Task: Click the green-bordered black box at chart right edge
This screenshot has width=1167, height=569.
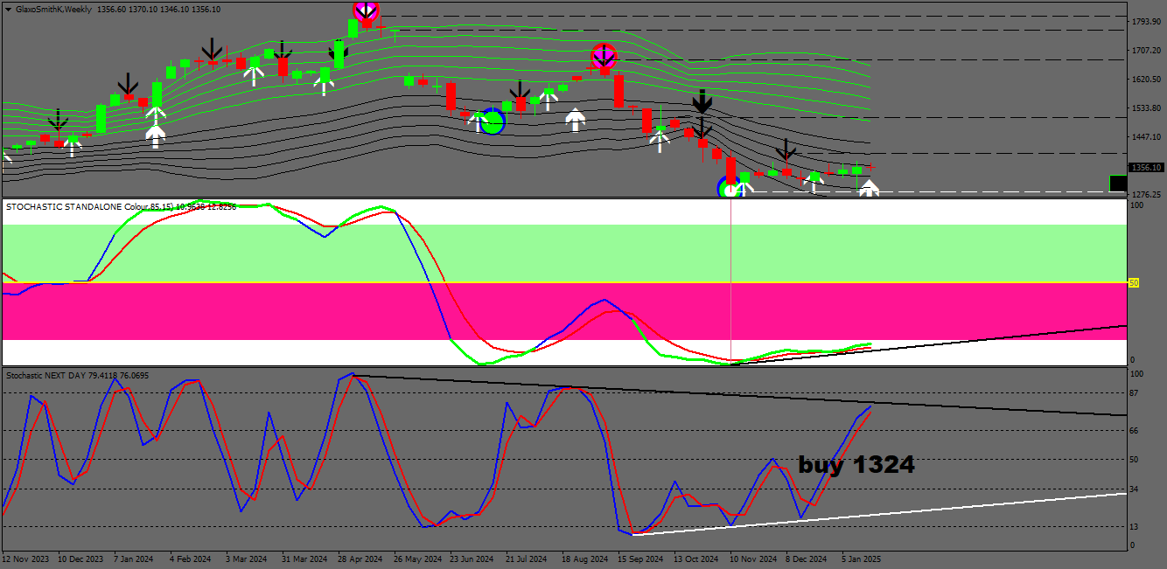Action: [x=1118, y=184]
